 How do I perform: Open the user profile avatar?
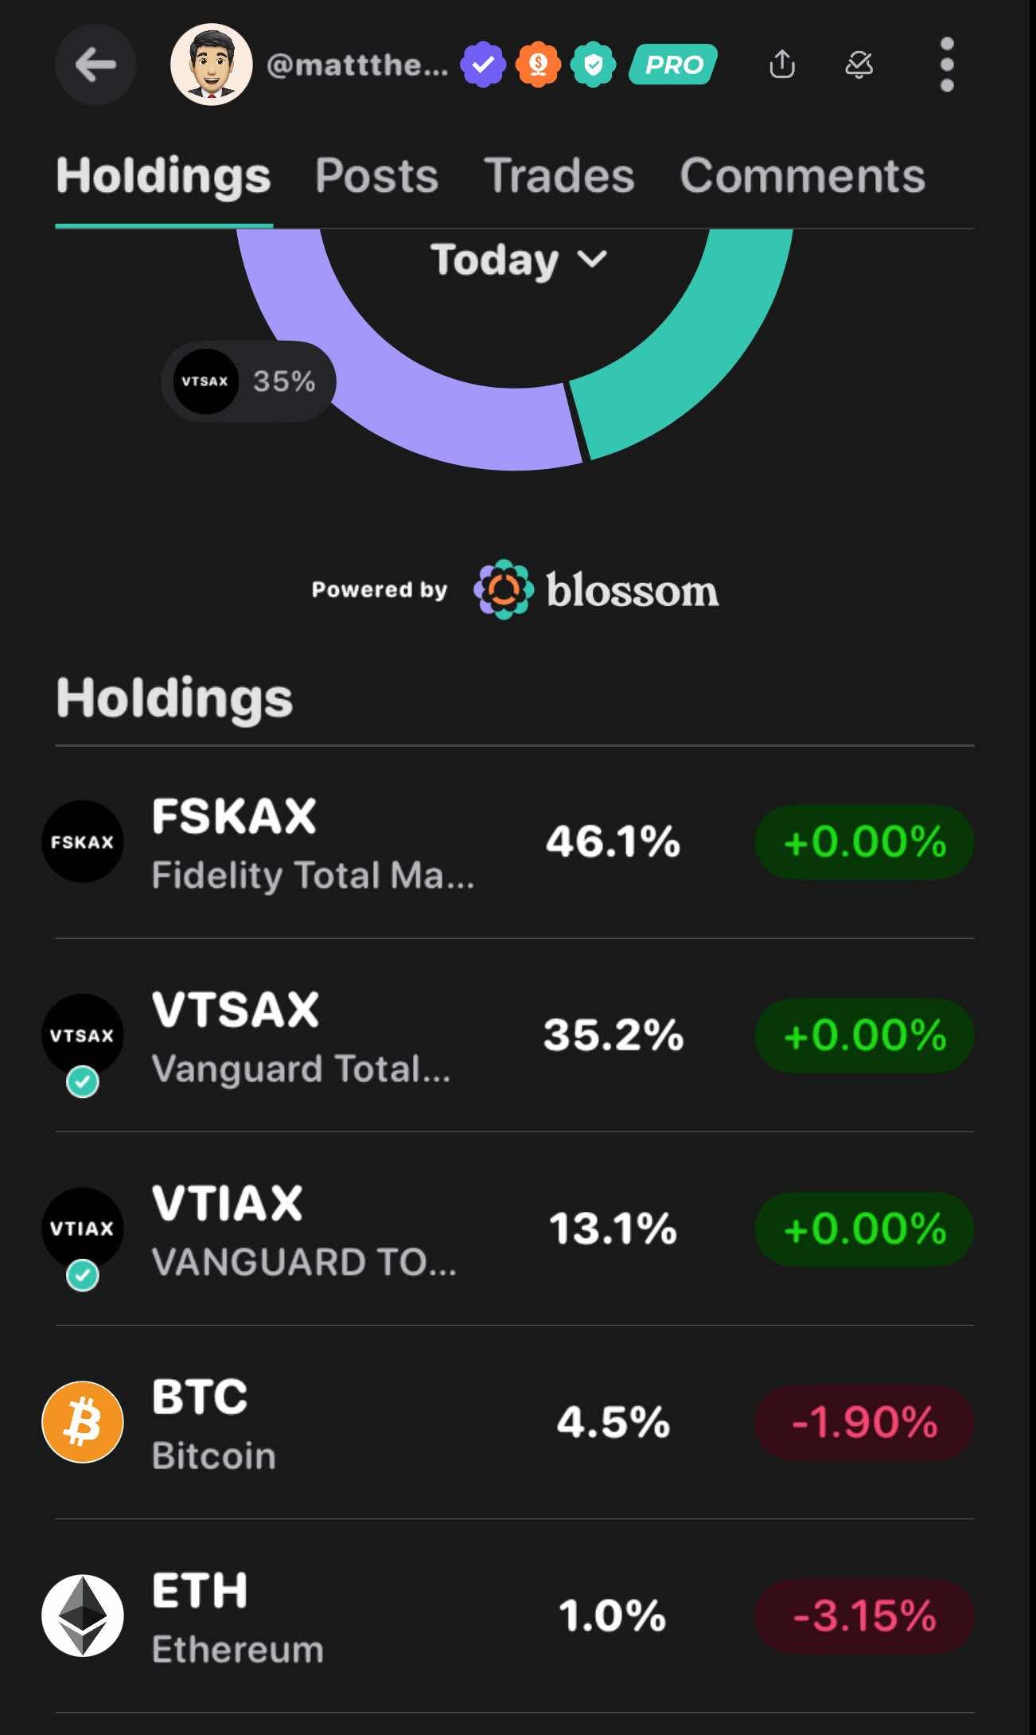[x=212, y=65]
